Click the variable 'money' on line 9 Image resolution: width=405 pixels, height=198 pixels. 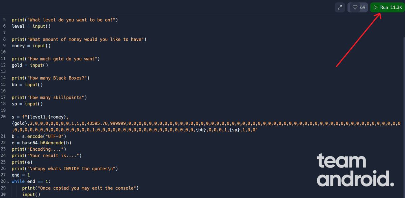click(x=18, y=45)
